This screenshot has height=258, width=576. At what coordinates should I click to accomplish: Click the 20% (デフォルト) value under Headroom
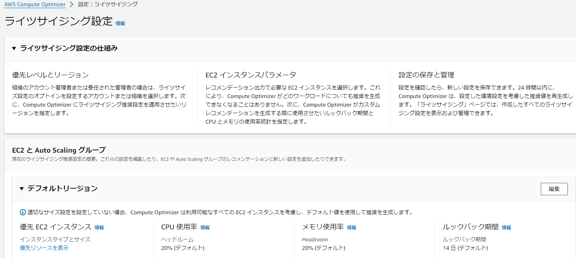point(323,248)
